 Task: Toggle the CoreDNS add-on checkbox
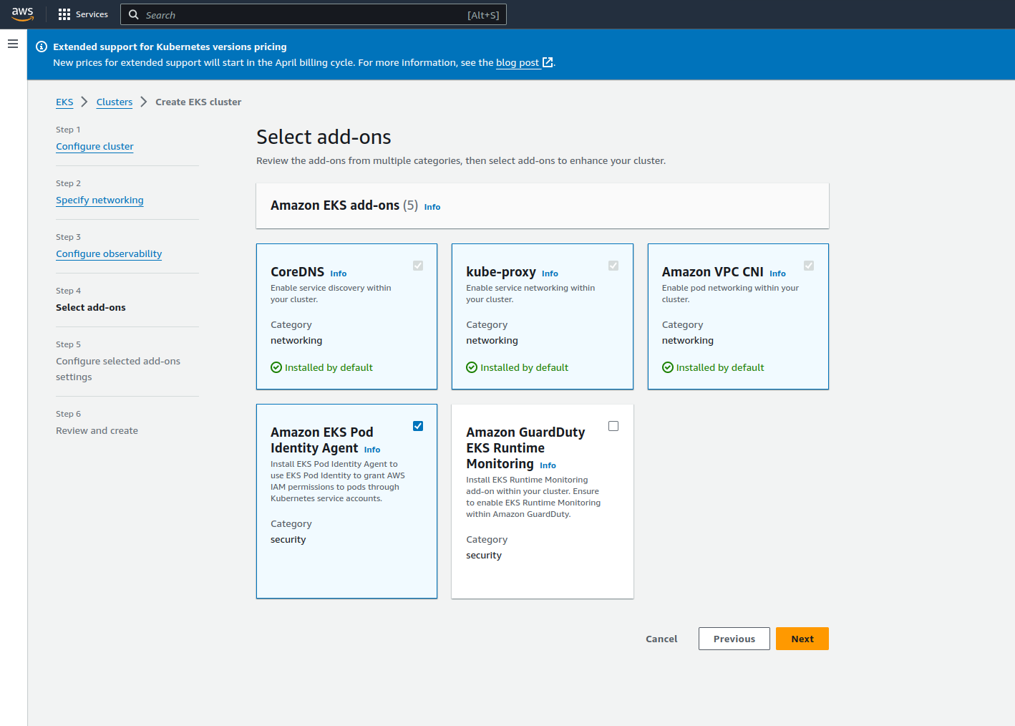(x=418, y=266)
